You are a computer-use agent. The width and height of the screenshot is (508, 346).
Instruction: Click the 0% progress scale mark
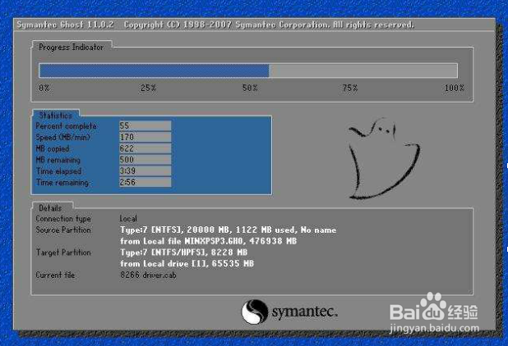44,88
